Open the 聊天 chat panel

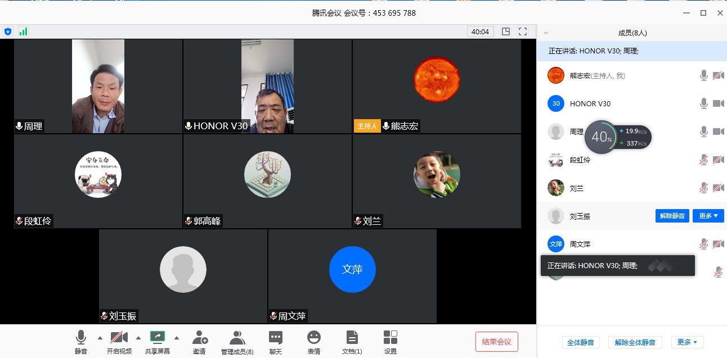275,338
